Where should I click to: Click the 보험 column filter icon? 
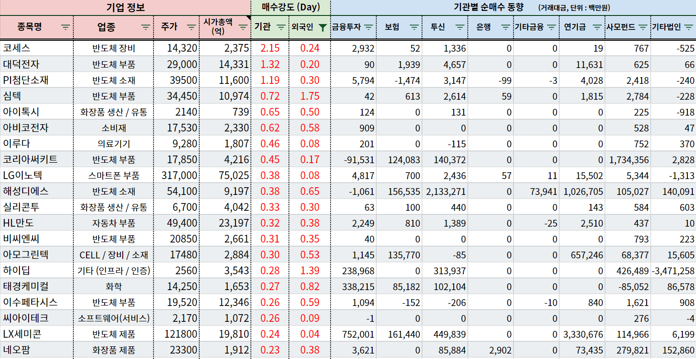pyautogui.click(x=414, y=27)
